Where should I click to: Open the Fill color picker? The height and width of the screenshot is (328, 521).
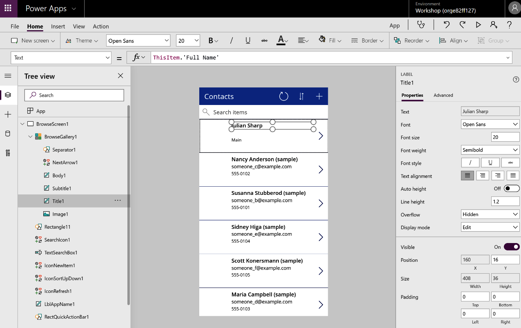(x=330, y=40)
